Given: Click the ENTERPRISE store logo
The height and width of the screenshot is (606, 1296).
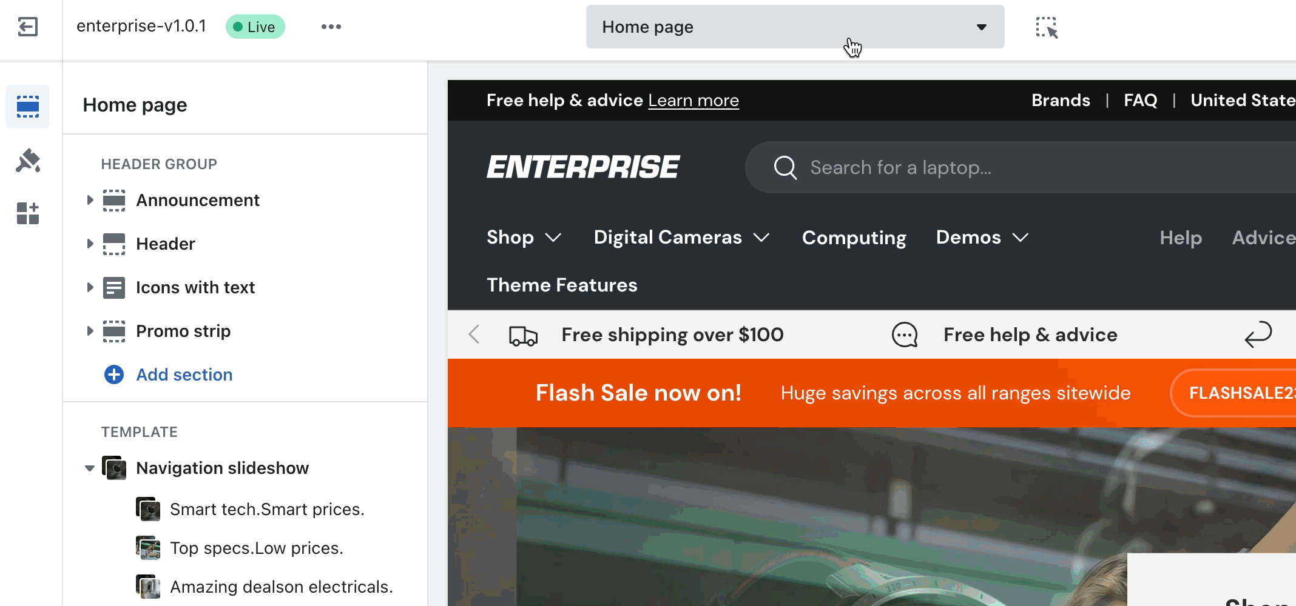Looking at the screenshot, I should pos(582,167).
